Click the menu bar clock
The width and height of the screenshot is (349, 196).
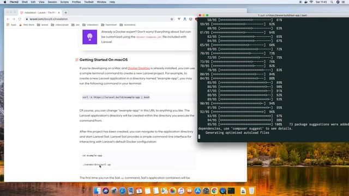(321, 2)
